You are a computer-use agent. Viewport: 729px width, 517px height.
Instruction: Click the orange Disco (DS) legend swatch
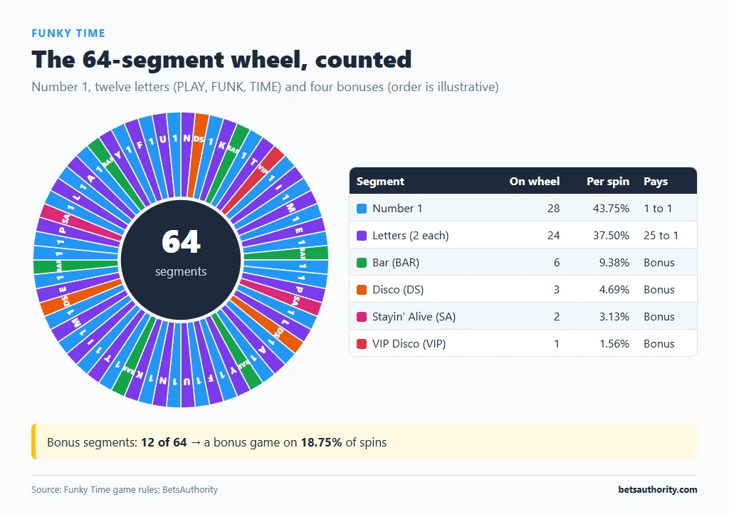(361, 290)
